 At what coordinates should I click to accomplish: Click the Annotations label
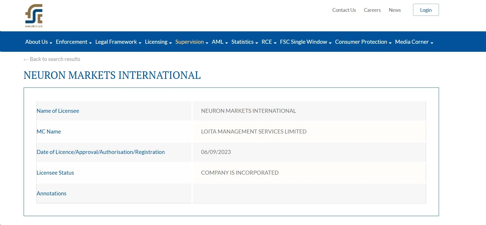point(52,193)
